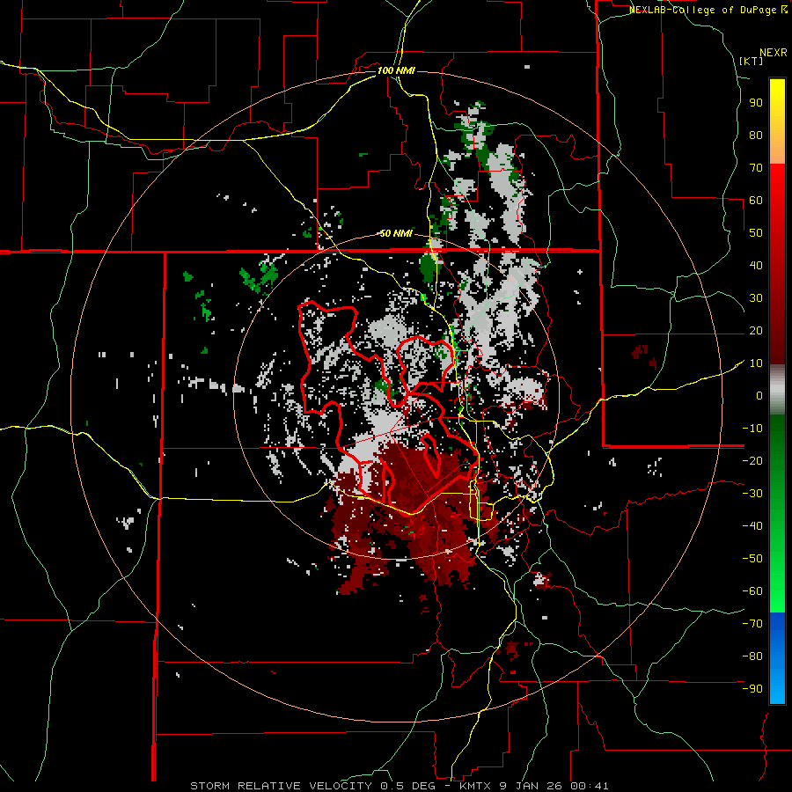Screen dimensions: 792x792
Task: Click the 100 NMI range ring label
Action: [x=396, y=70]
